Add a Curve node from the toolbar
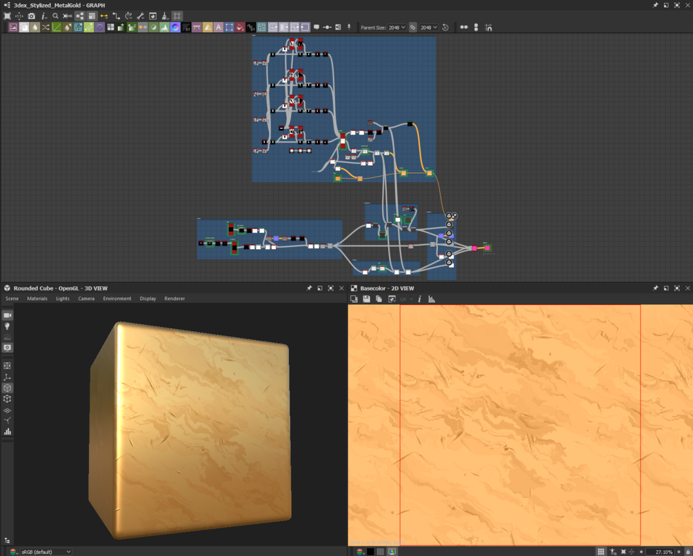693x556 pixels. pyautogui.click(x=57, y=28)
